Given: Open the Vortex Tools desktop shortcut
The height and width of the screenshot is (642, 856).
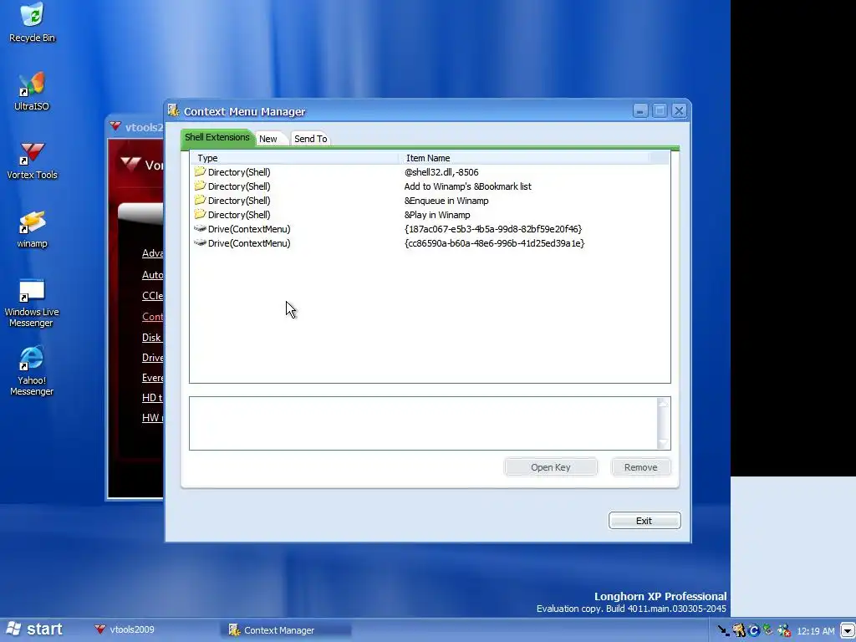Looking at the screenshot, I should [x=32, y=160].
